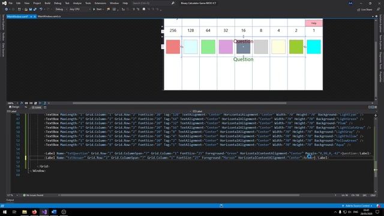384x216 pixels.
Task: Open the Any CPU platform dropdown
Action: 80,10
